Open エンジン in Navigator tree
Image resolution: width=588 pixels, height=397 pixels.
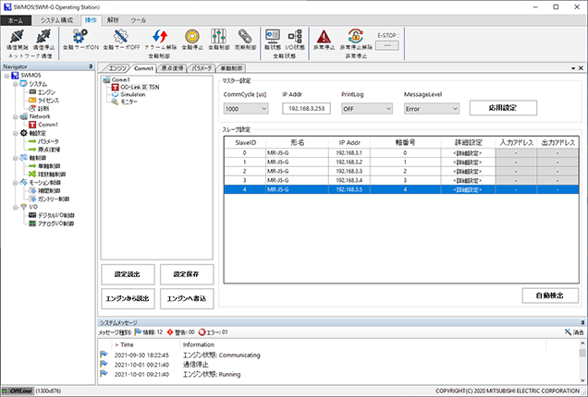pos(42,92)
